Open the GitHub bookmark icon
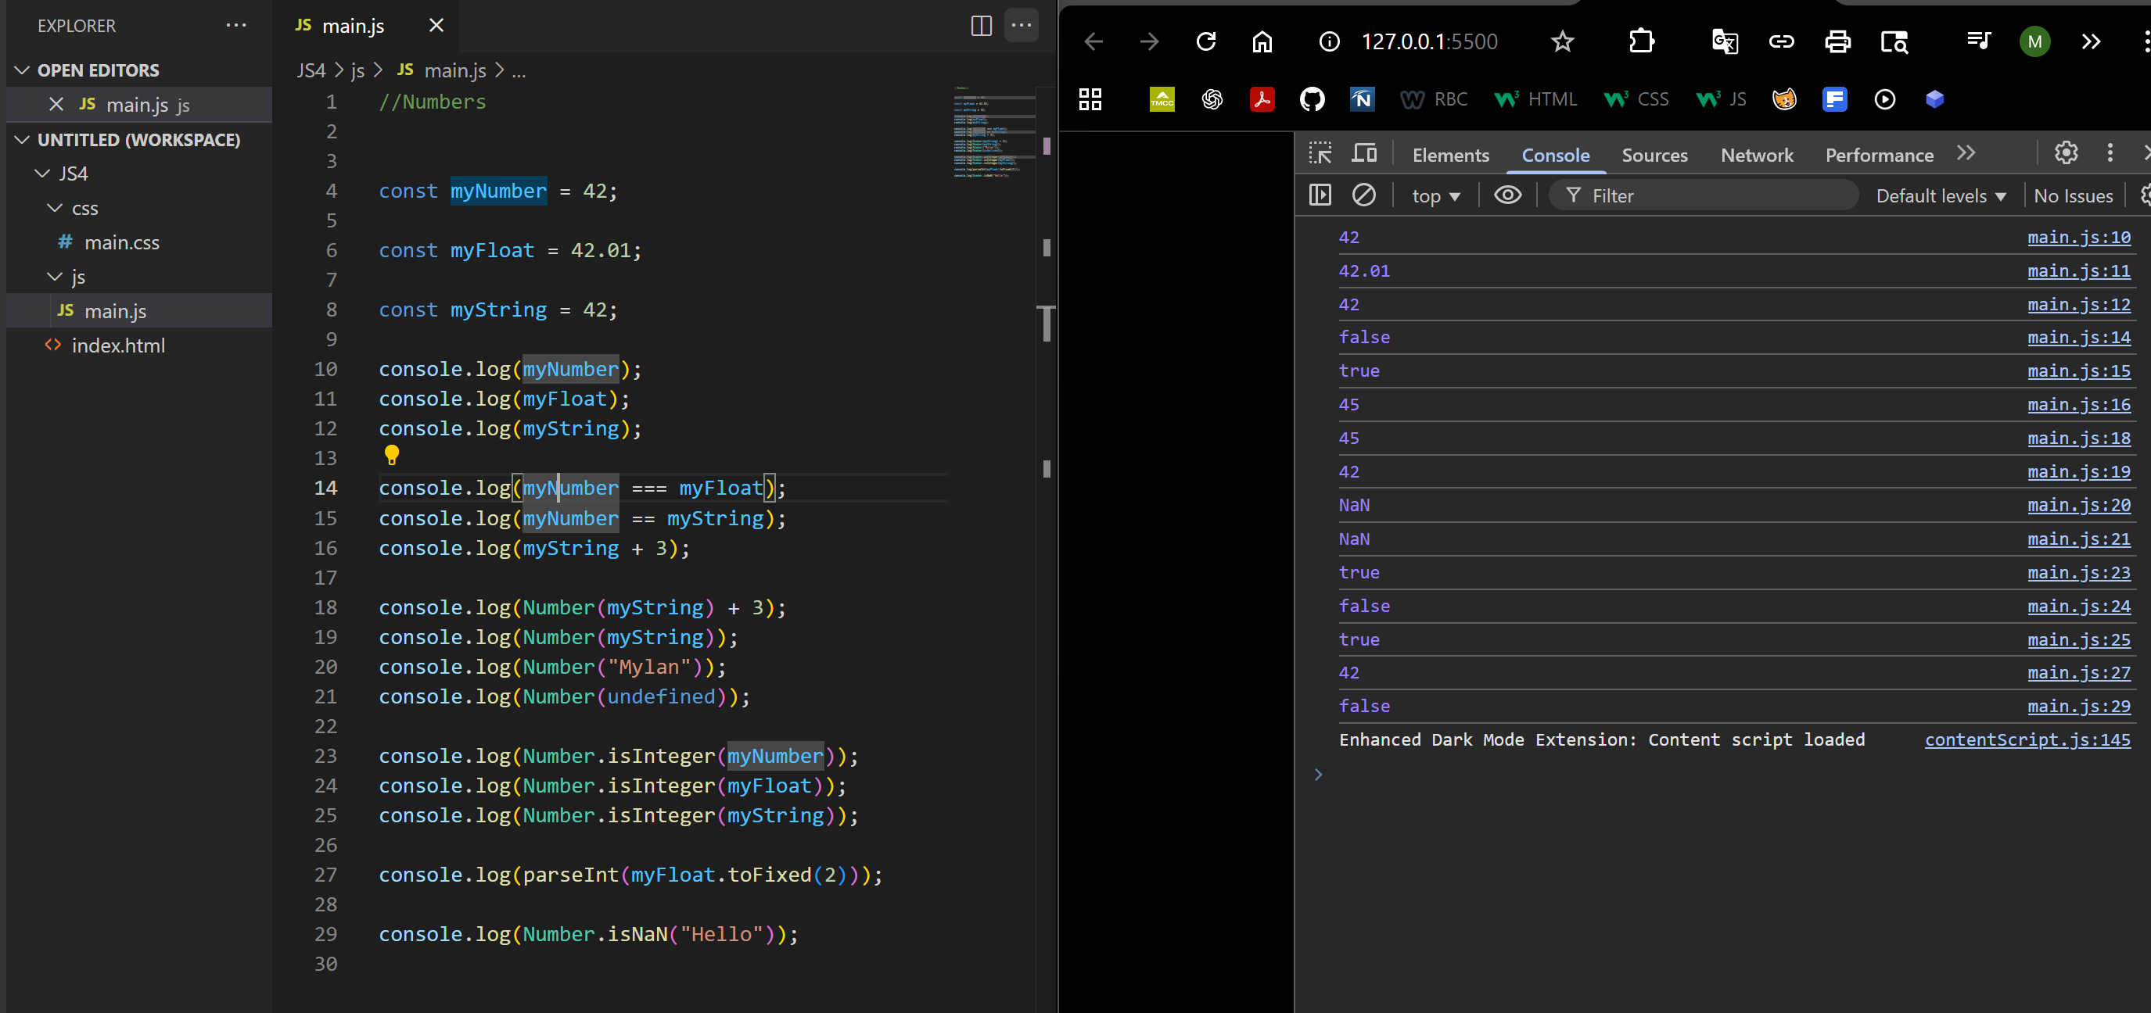 point(1312,99)
